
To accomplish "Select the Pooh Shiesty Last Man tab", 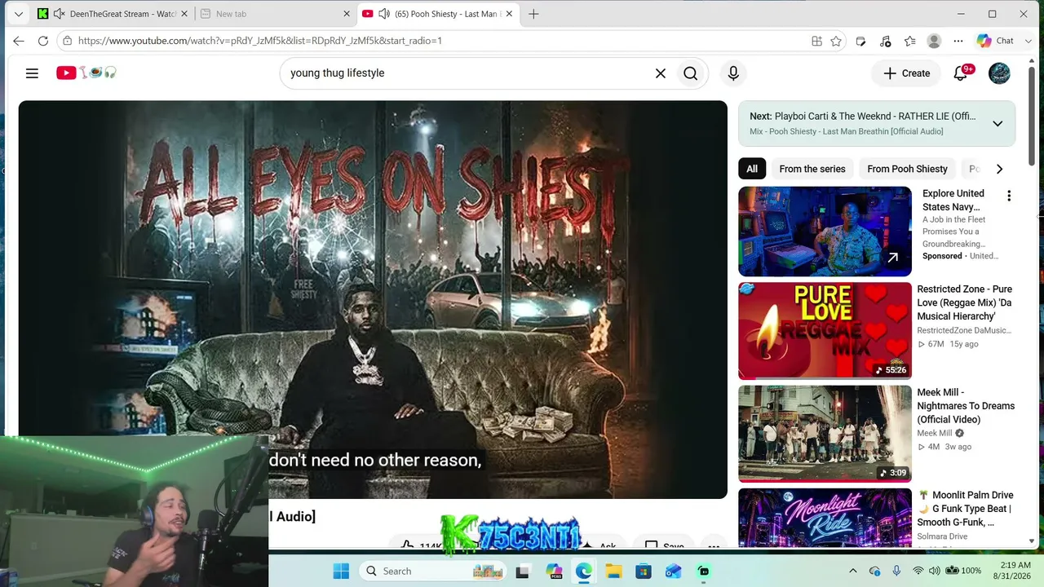I will (x=437, y=14).
